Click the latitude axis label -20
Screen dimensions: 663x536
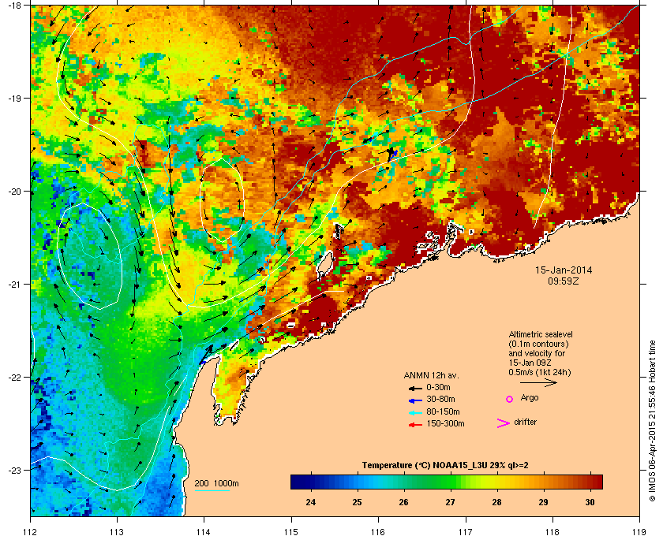point(14,191)
